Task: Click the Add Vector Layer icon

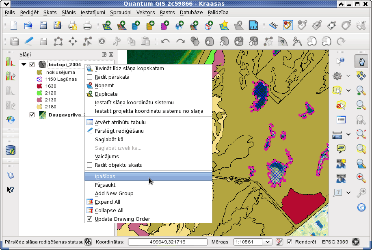Action: click(107, 26)
